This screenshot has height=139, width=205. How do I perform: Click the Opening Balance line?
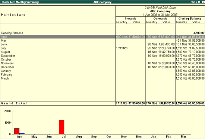102,33
